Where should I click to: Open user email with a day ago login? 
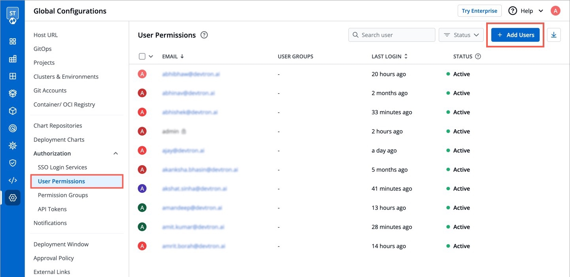click(x=183, y=151)
